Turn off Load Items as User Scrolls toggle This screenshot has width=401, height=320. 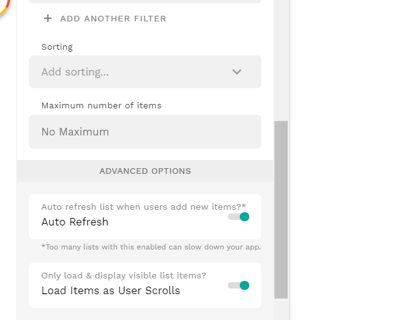[239, 285]
